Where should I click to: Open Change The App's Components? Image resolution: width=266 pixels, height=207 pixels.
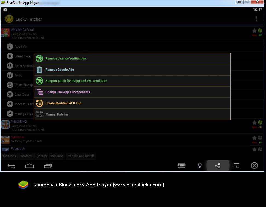(x=132, y=92)
